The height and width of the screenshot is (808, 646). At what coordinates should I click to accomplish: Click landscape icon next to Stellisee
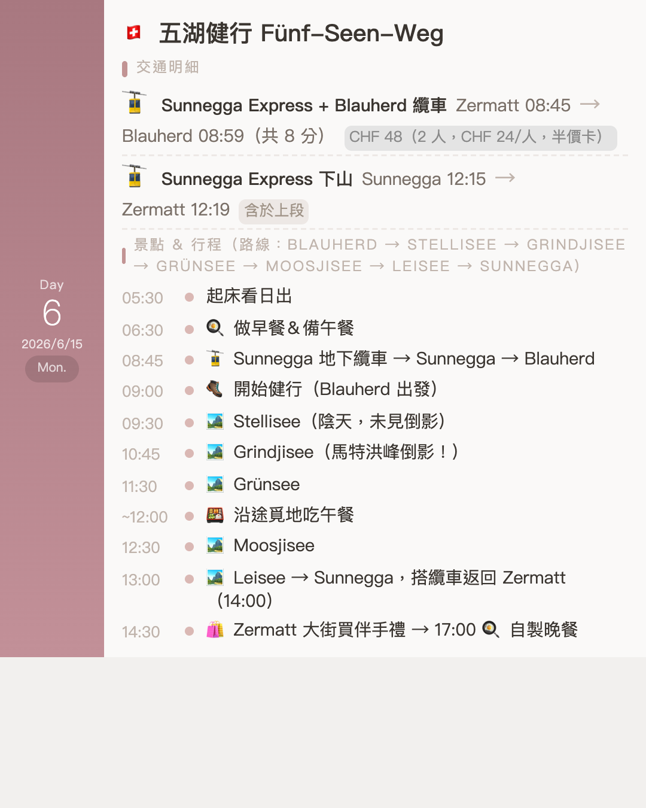pos(215,421)
